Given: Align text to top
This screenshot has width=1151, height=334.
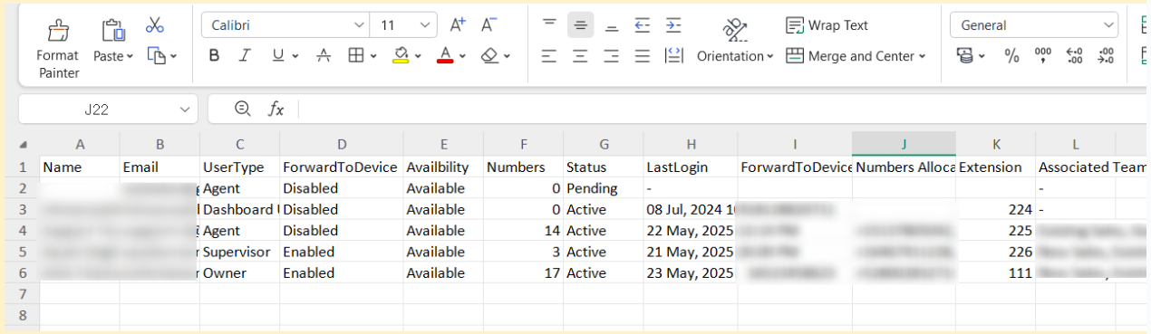Looking at the screenshot, I should point(549,24).
